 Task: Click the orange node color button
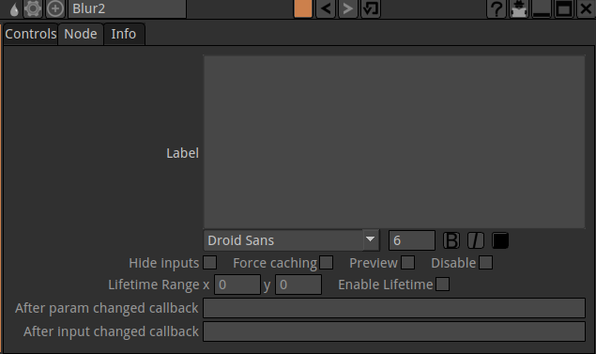point(303,8)
